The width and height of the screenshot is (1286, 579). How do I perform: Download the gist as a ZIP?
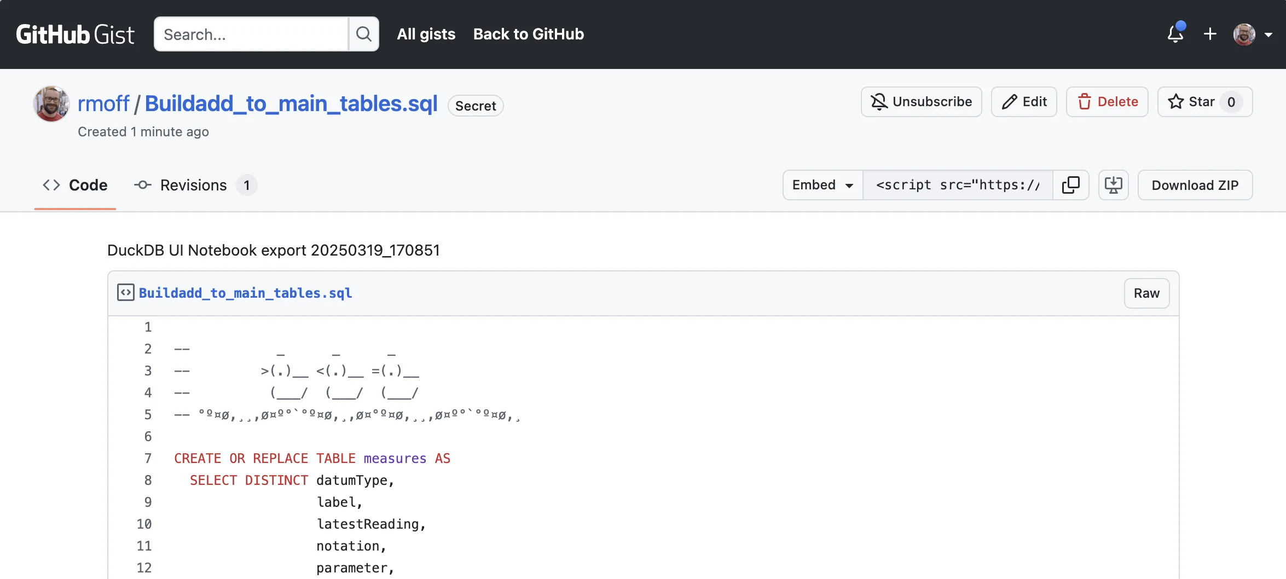click(x=1195, y=185)
